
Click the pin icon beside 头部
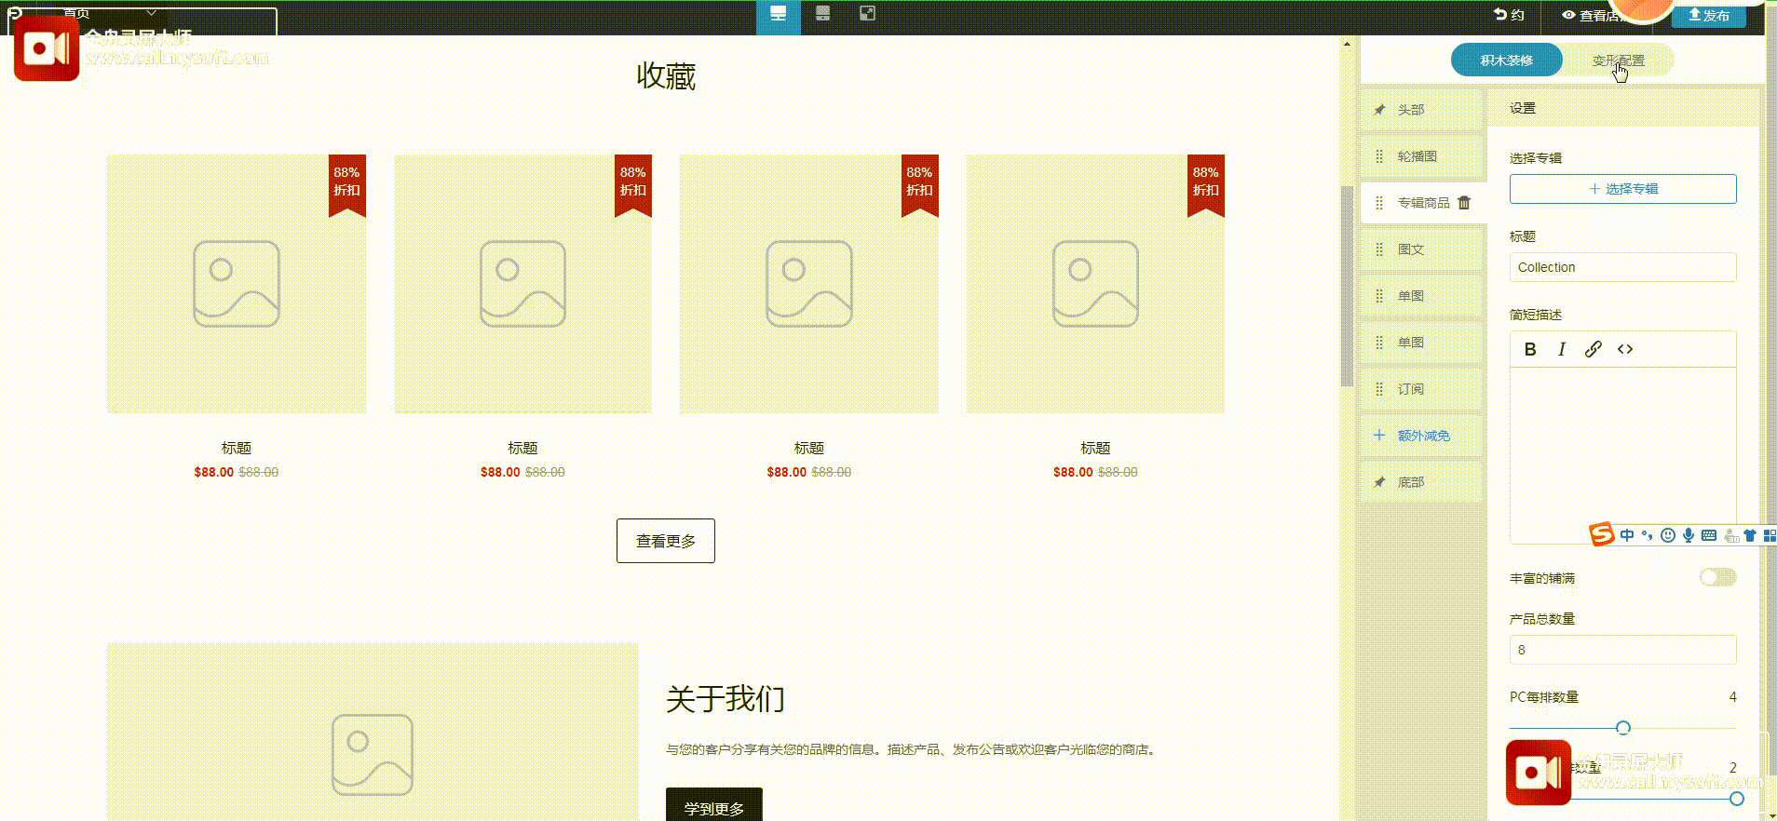click(1379, 110)
